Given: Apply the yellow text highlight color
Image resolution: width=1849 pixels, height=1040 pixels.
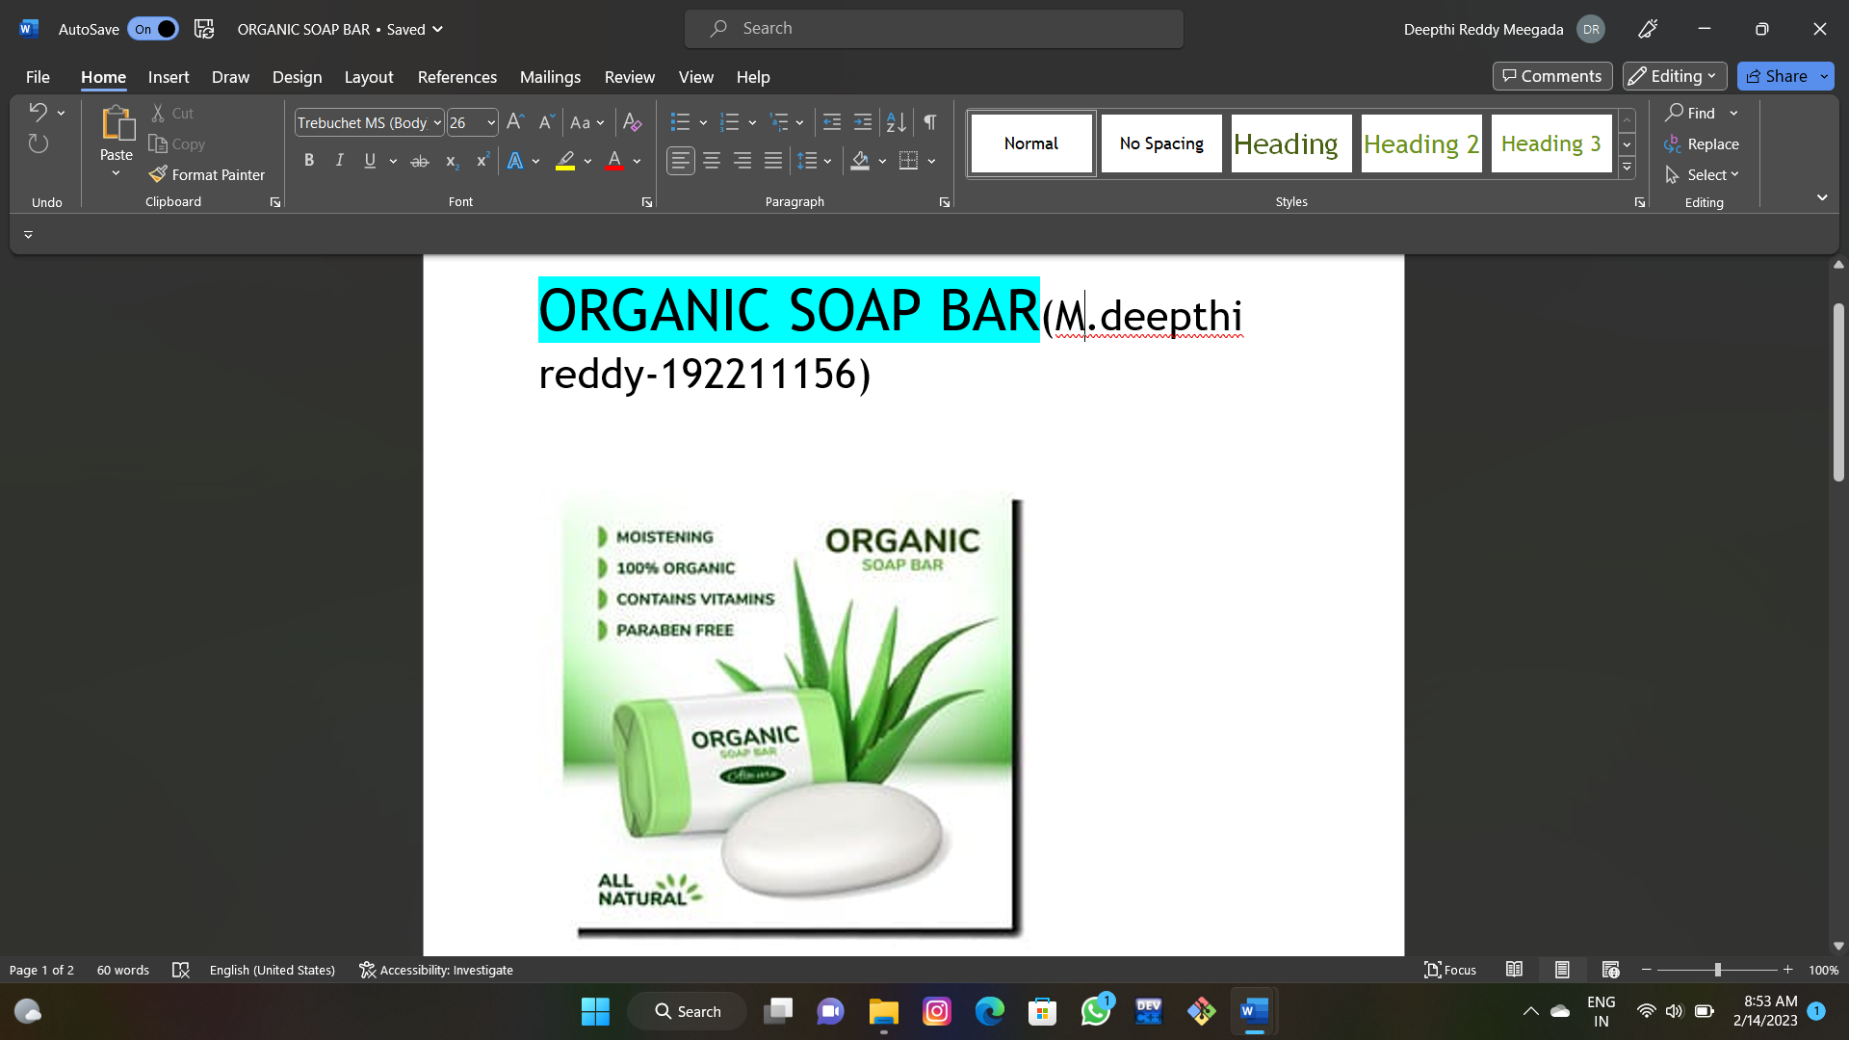Looking at the screenshot, I should 565,161.
